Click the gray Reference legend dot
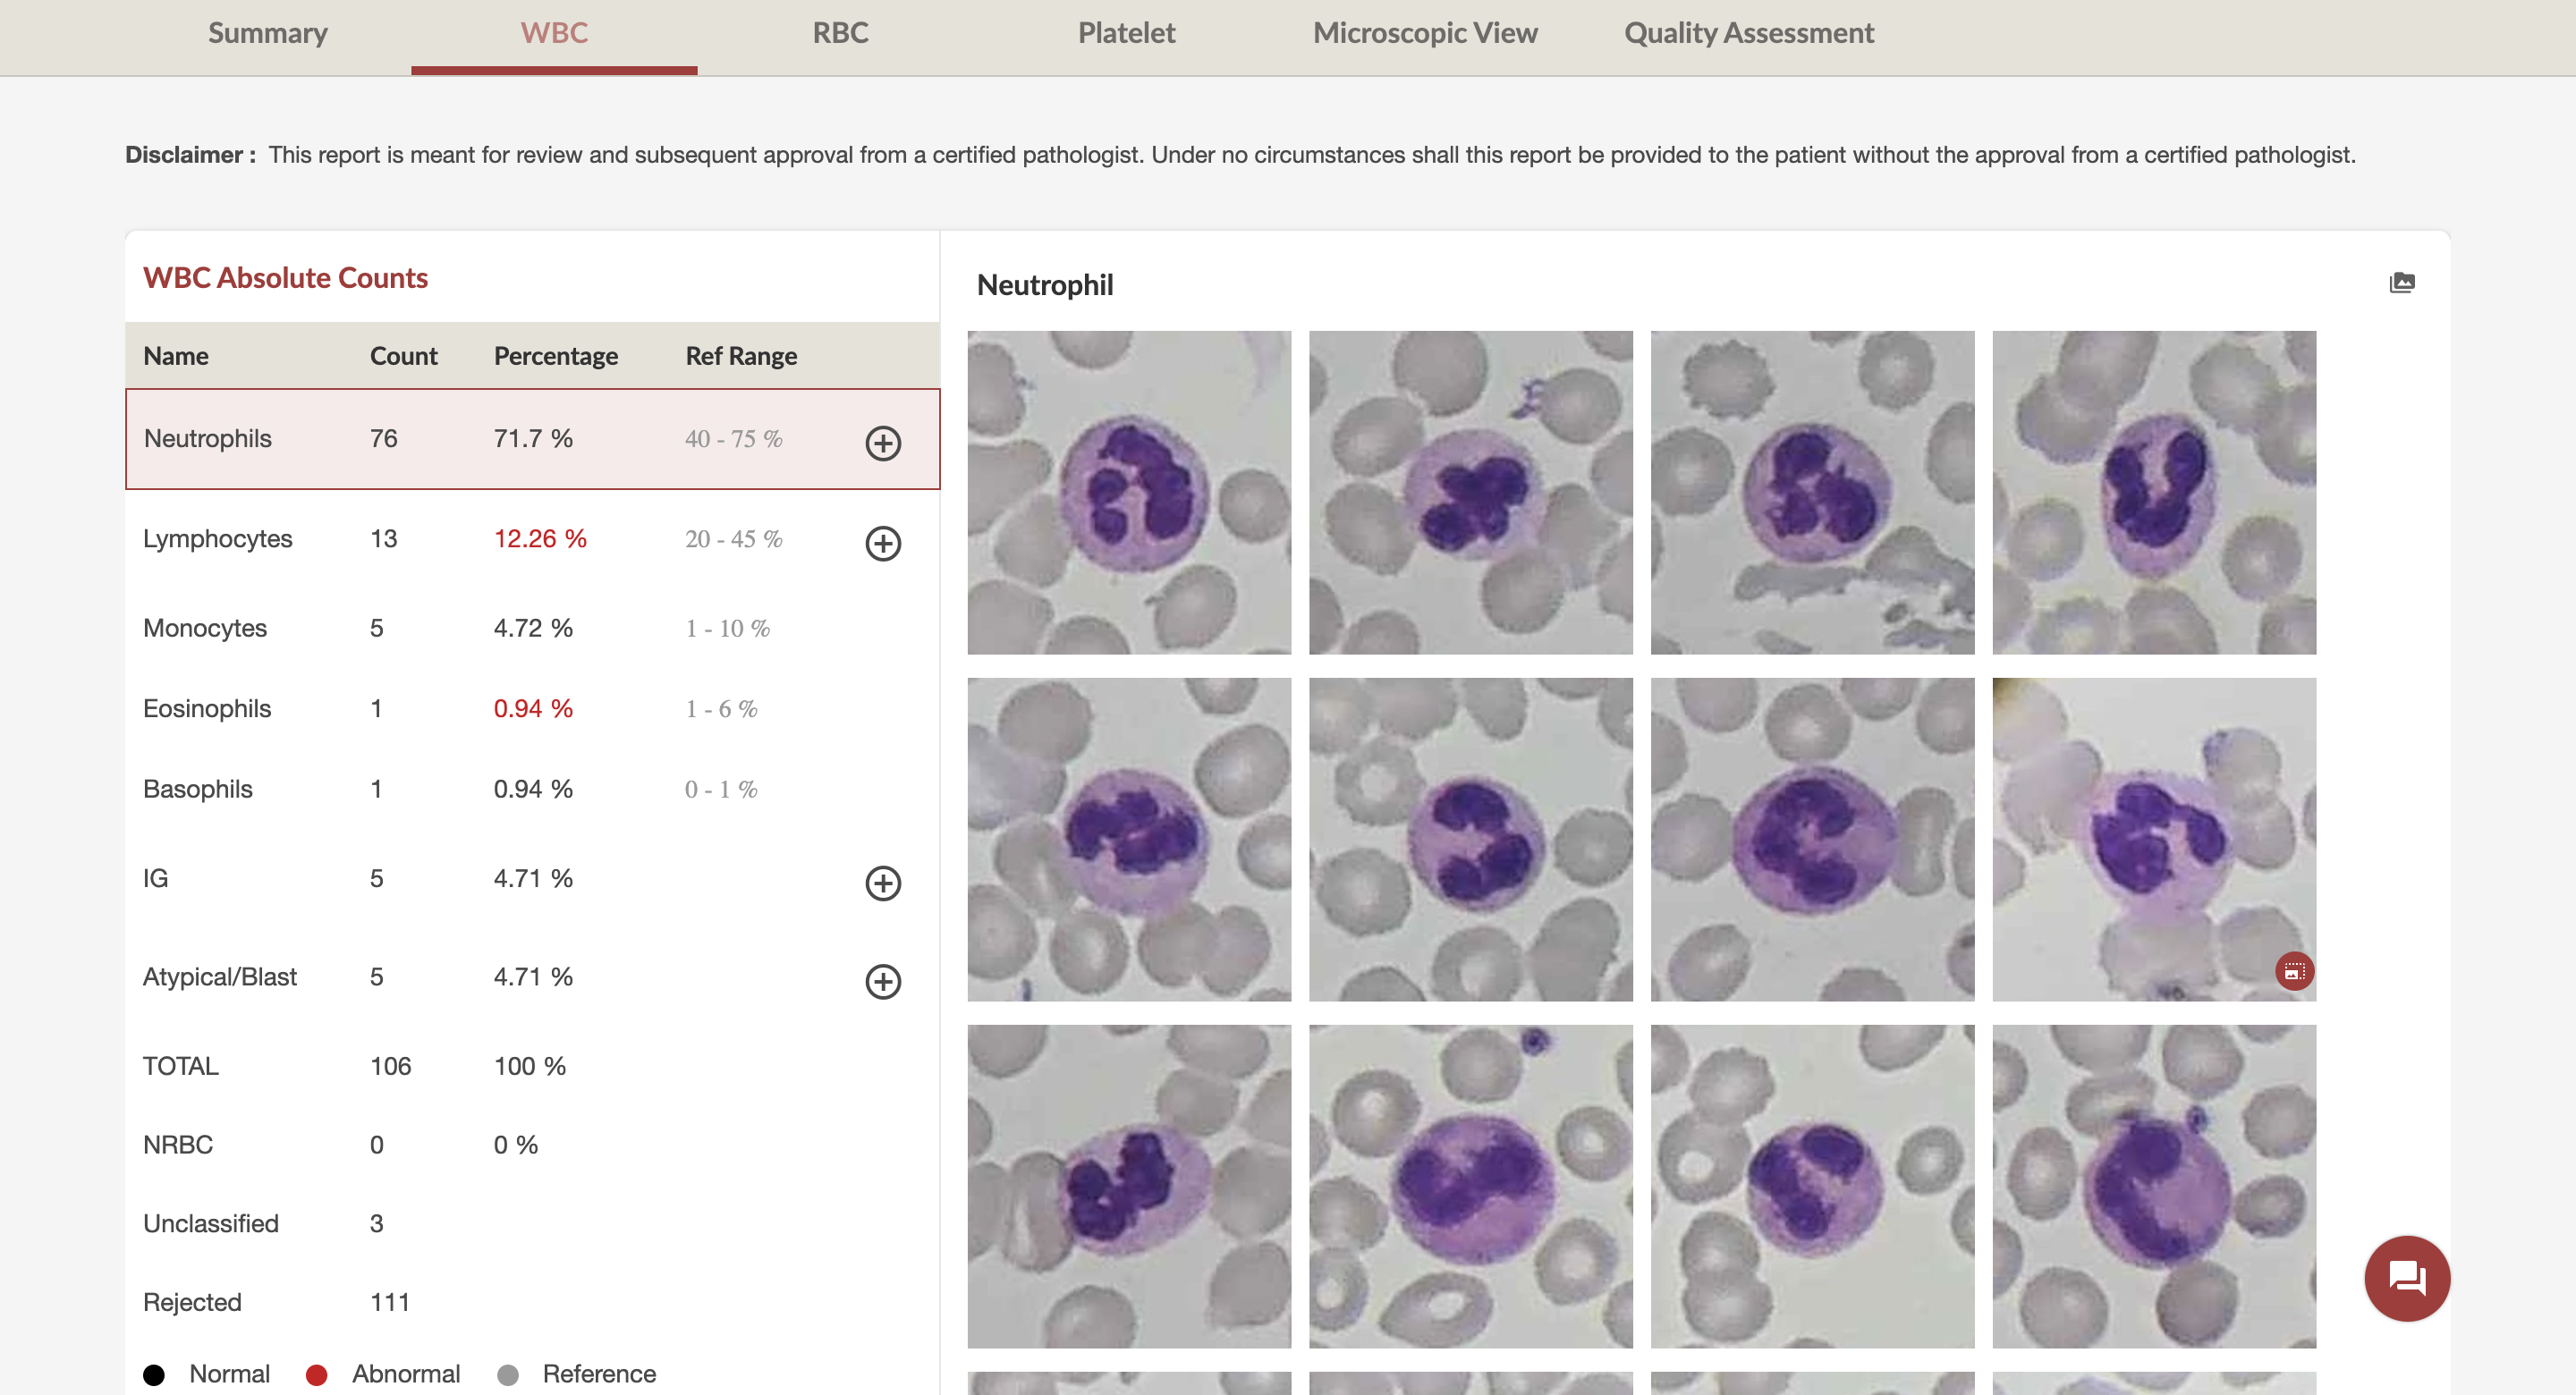 click(508, 1375)
